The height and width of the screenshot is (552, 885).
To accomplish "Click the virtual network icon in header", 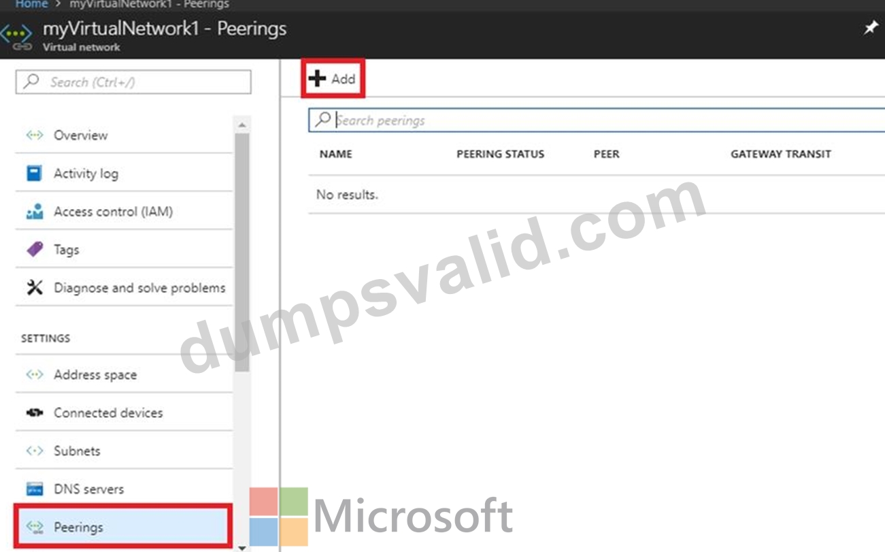I will point(17,36).
